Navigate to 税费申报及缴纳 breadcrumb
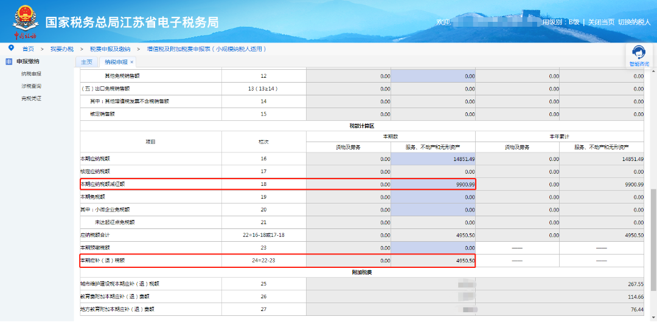The height and width of the screenshot is (325, 657). (109, 49)
